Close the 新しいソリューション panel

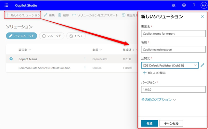coord(202,17)
